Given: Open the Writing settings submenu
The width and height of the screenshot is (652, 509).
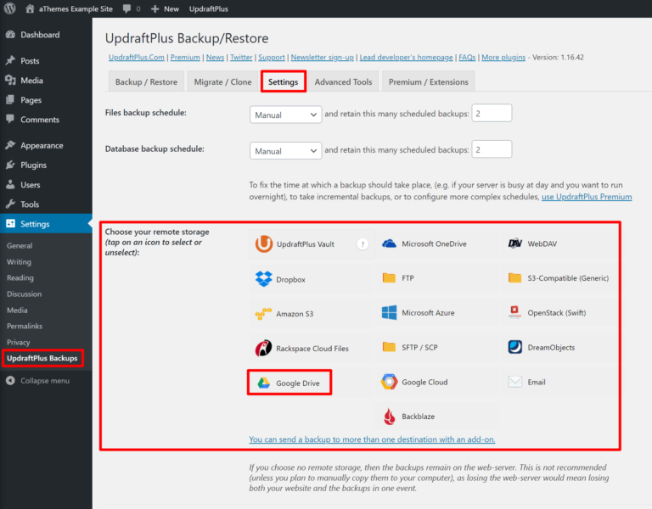Looking at the screenshot, I should pyautogui.click(x=19, y=262).
